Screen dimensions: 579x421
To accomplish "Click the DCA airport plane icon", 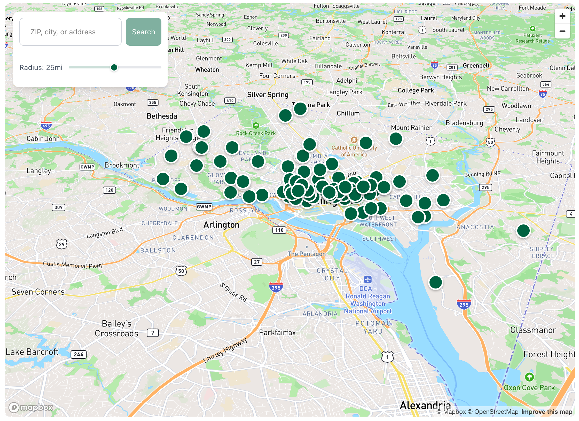I will tap(368, 279).
